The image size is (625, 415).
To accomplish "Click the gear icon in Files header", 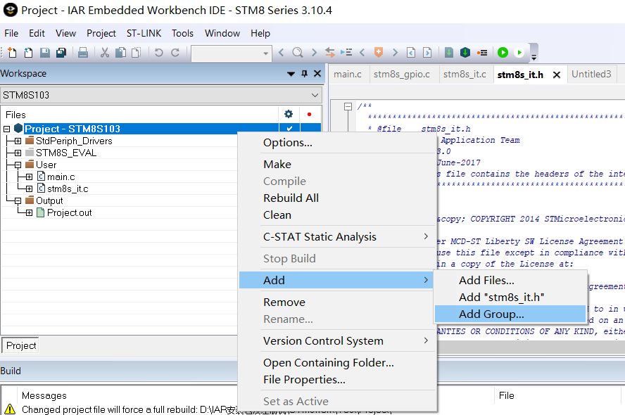I will [x=289, y=115].
